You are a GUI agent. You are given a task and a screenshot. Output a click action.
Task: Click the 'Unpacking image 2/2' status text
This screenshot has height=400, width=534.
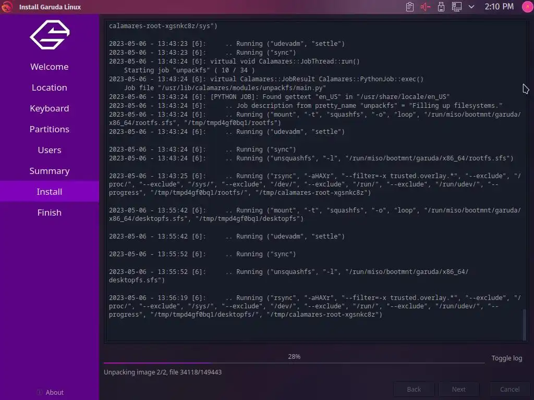[163, 372]
